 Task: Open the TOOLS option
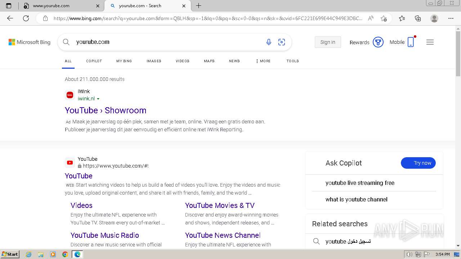(x=293, y=61)
